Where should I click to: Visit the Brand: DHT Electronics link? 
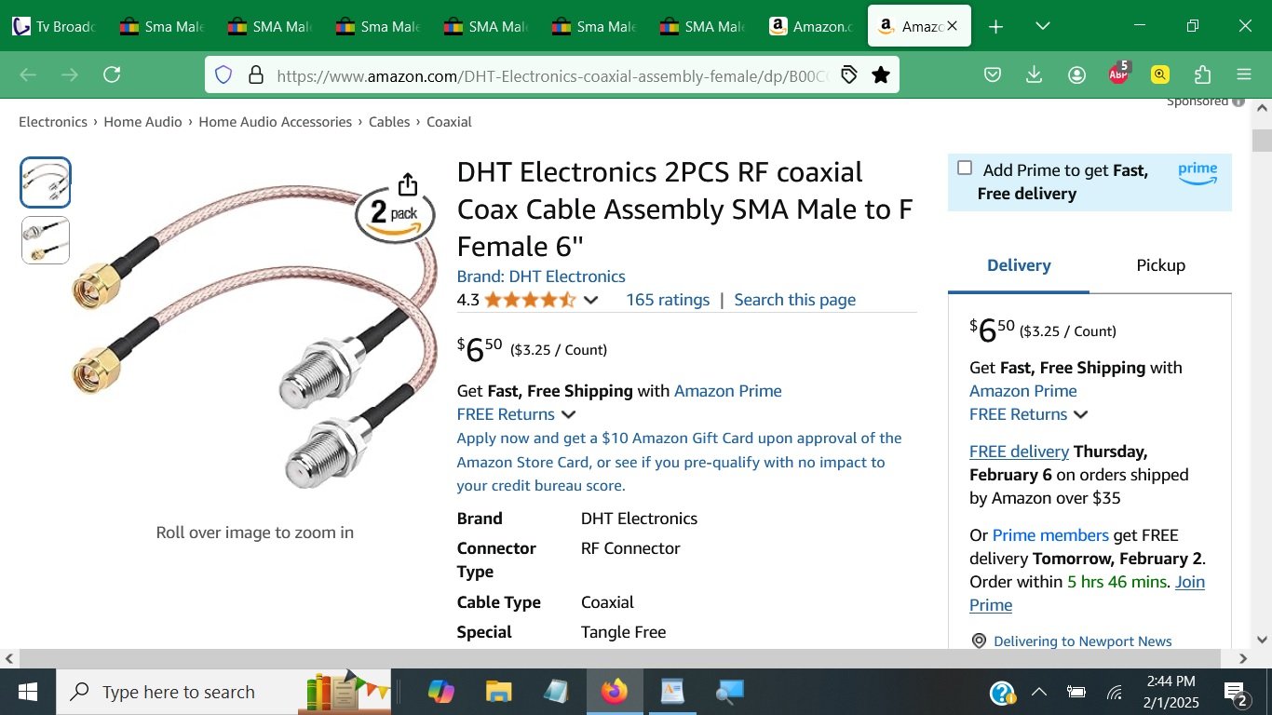pyautogui.click(x=541, y=277)
